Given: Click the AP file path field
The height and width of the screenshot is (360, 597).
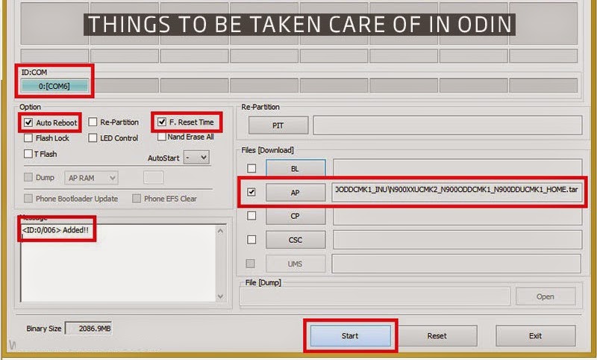Looking at the screenshot, I should tap(457, 192).
